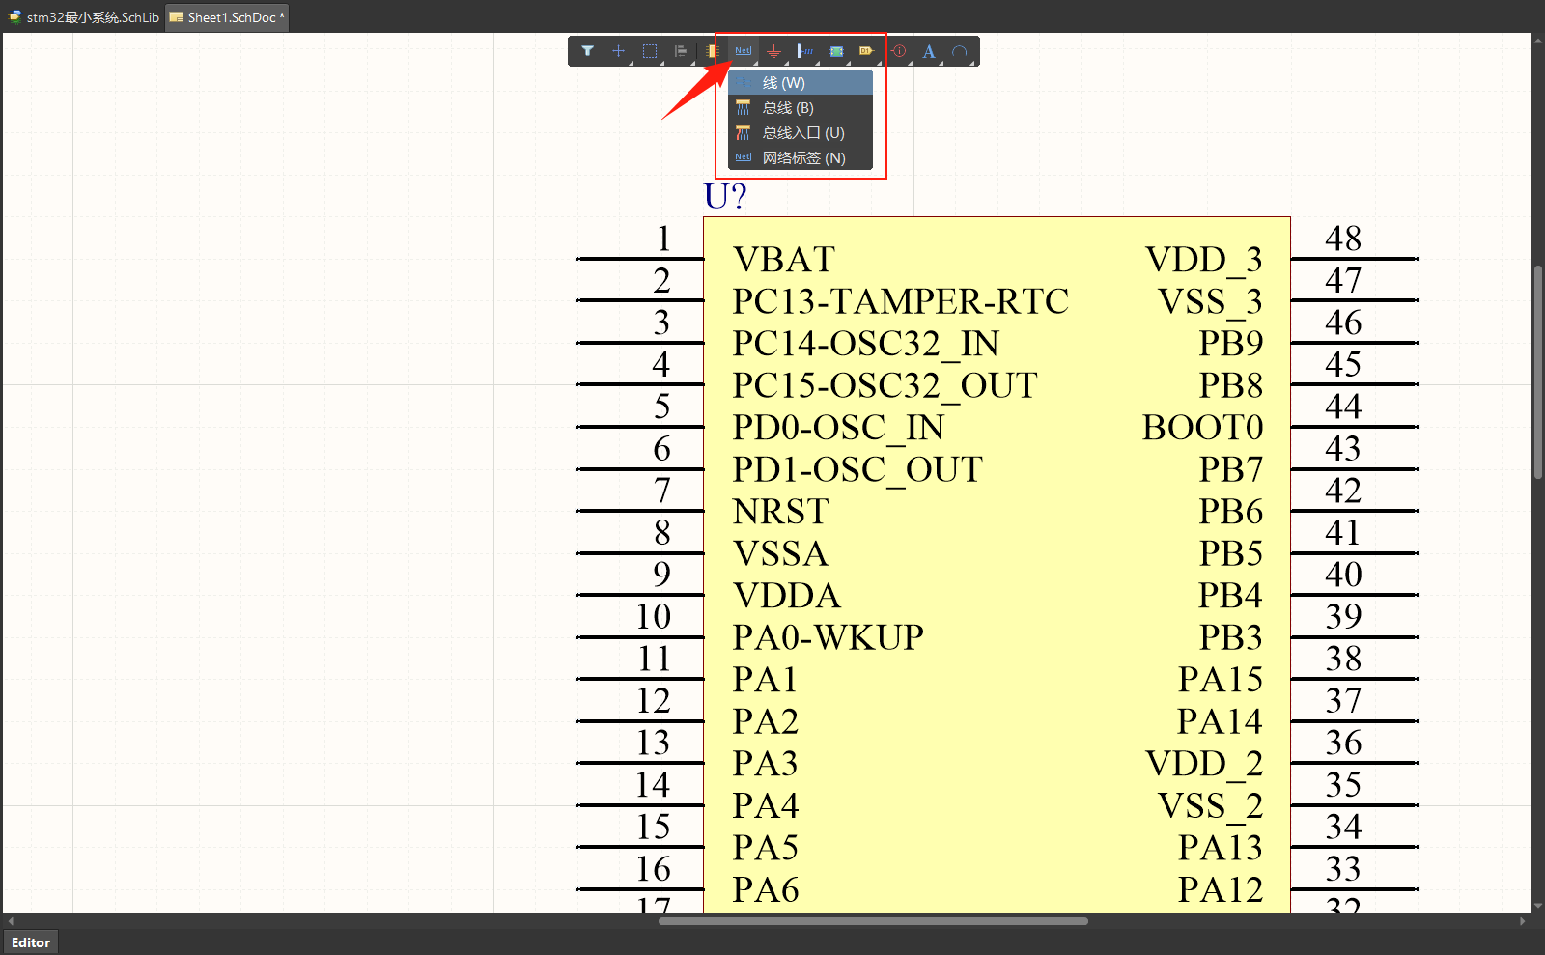Select the PC15-OSC32_OUT pin label
This screenshot has width=1545, height=955.
pos(885,385)
